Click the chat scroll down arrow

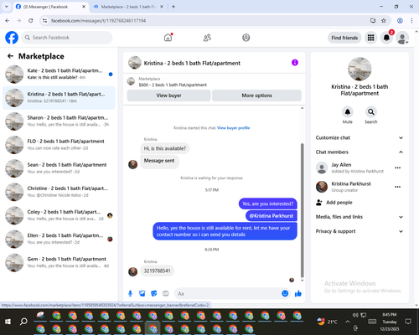click(x=302, y=281)
